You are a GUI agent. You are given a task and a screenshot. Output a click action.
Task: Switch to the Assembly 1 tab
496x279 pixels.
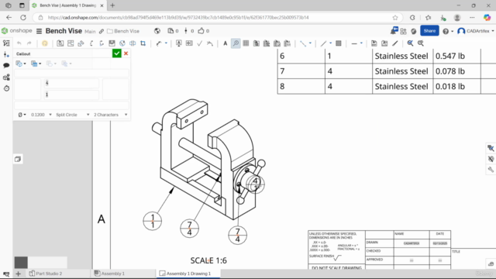point(109,274)
